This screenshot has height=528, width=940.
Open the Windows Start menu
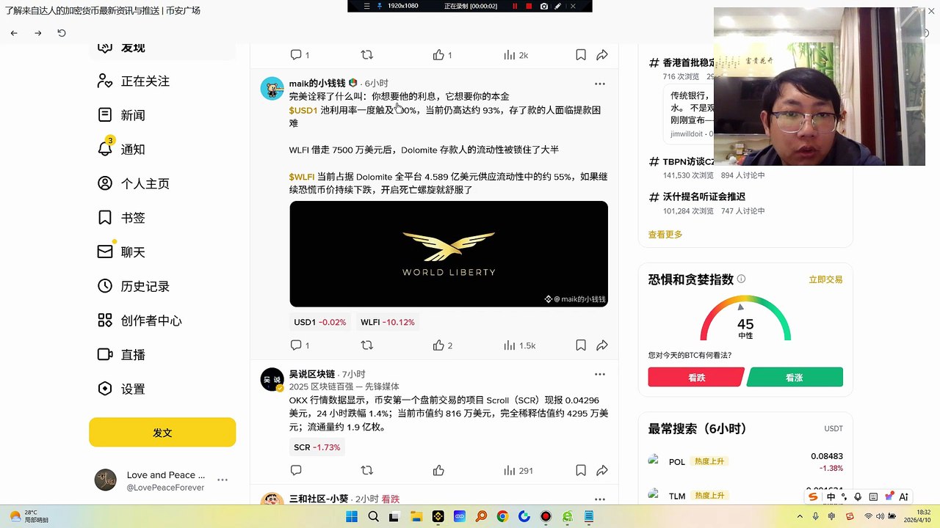tap(352, 516)
